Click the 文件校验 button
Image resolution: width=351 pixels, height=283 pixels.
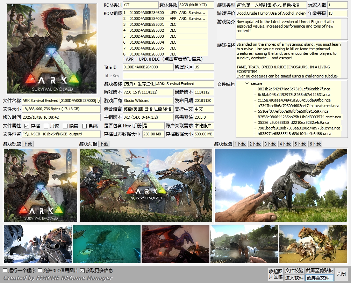[x=294, y=270]
